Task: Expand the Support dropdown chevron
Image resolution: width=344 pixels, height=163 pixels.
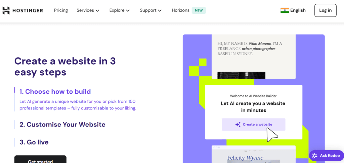Action: pyautogui.click(x=160, y=10)
